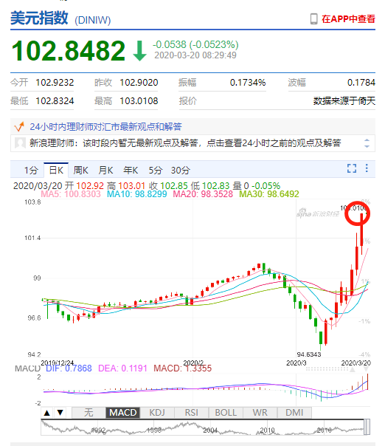Select the WR indicator button

point(260,413)
